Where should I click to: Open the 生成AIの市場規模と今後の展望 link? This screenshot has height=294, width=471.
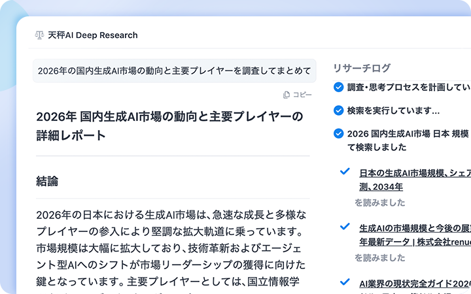click(415, 235)
